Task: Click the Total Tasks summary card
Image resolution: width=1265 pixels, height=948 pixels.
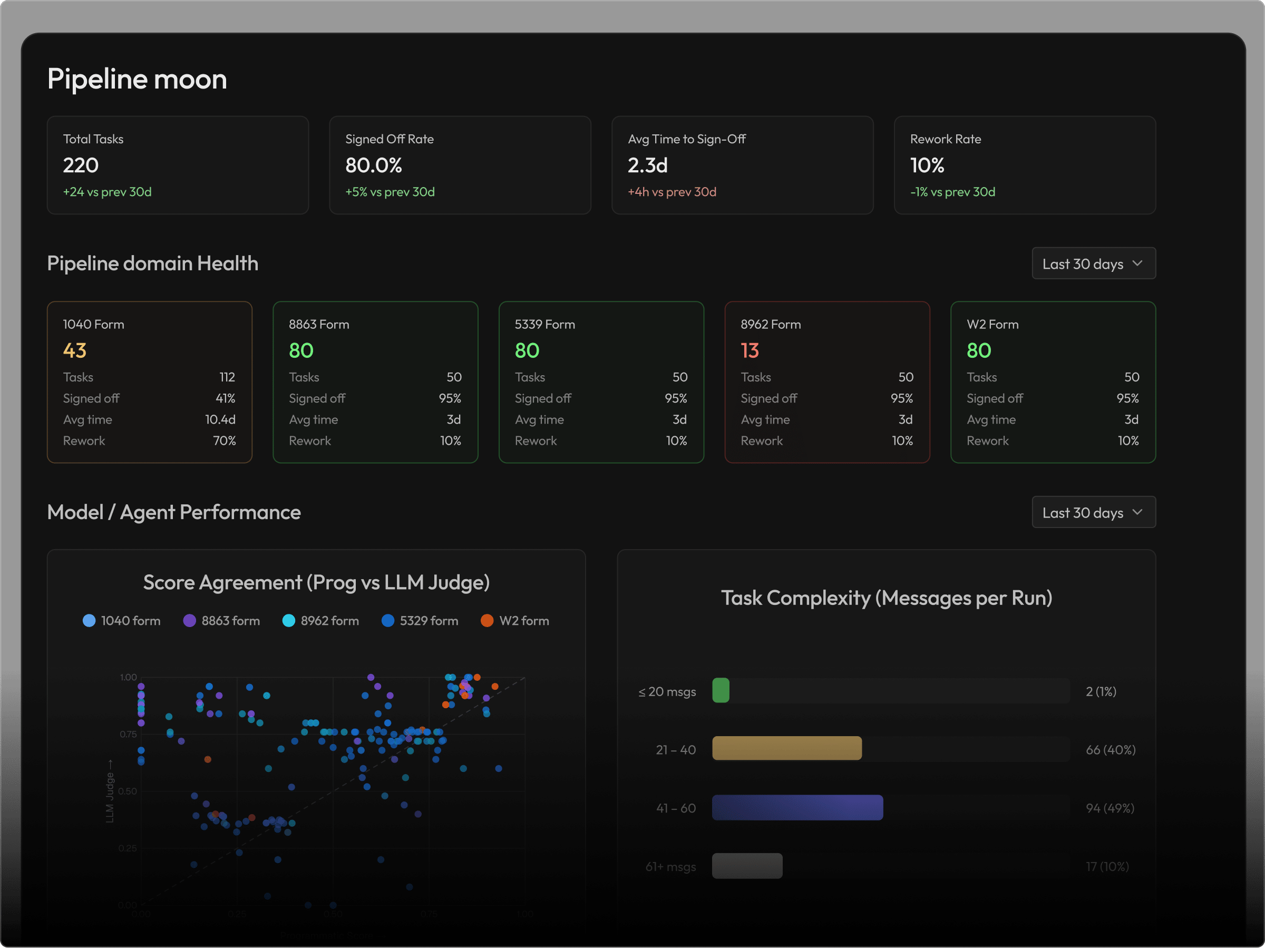Action: [x=178, y=165]
